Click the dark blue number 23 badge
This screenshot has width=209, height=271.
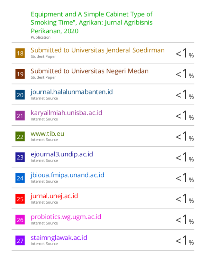(20, 157)
